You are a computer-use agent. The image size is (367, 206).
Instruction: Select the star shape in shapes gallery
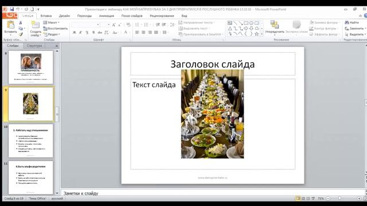click(x=256, y=34)
